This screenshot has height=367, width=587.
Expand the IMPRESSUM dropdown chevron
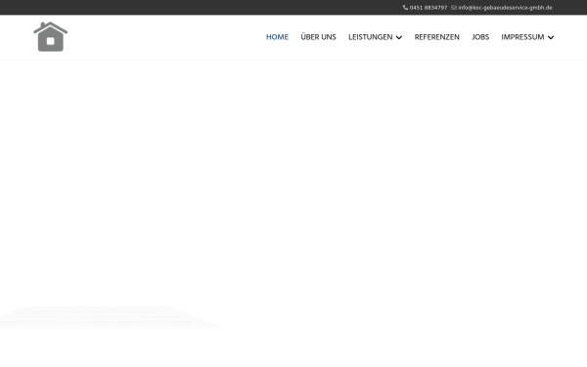[551, 37]
